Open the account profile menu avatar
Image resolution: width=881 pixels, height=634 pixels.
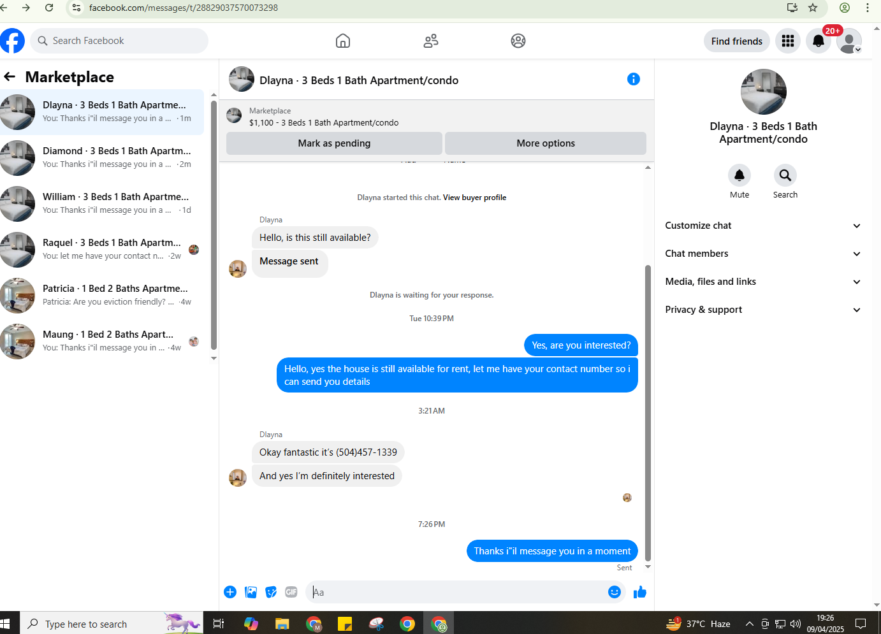pos(849,41)
